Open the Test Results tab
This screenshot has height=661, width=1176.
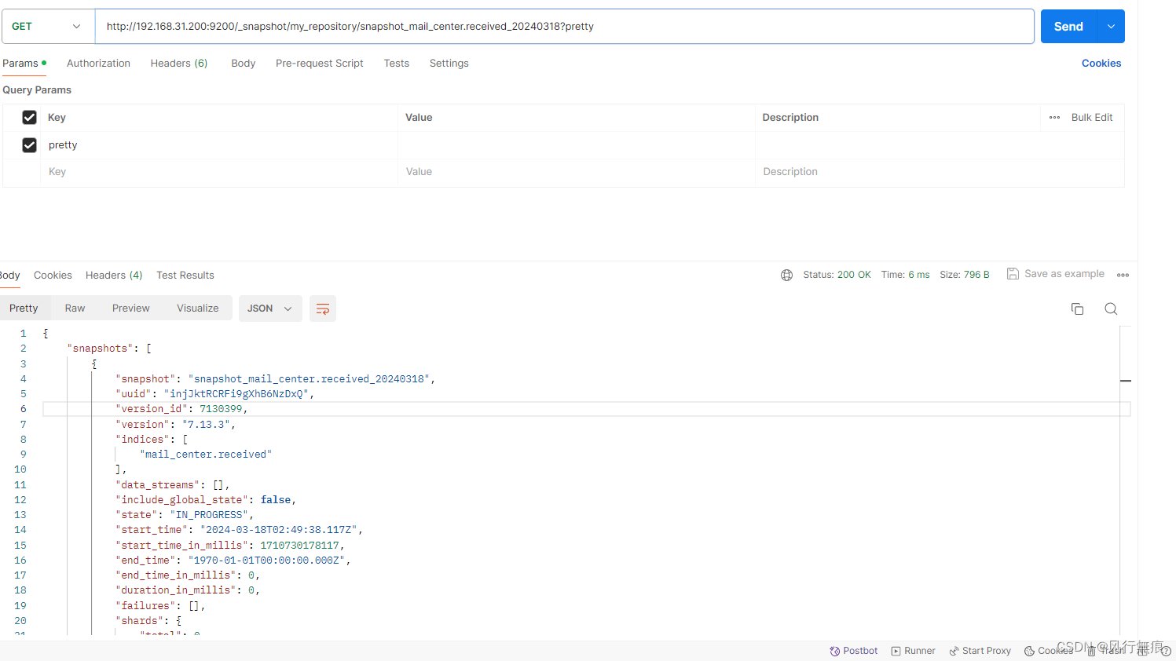pos(185,275)
